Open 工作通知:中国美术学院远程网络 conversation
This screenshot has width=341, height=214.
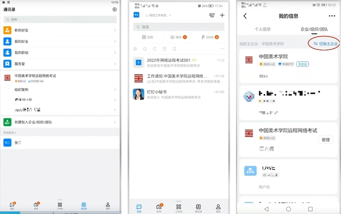coord(179,78)
